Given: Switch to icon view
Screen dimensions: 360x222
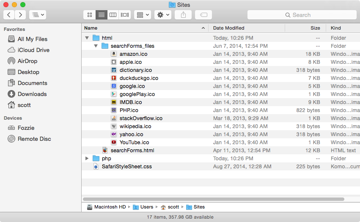Looking at the screenshot, I should (x=90, y=15).
